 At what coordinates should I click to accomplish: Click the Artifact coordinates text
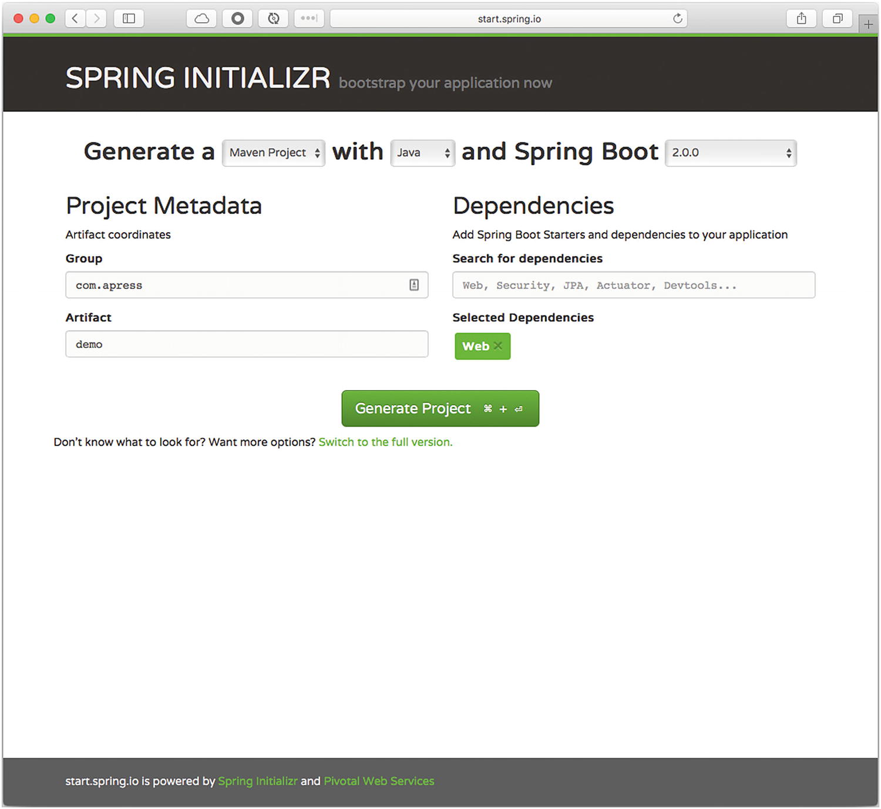[x=118, y=234]
